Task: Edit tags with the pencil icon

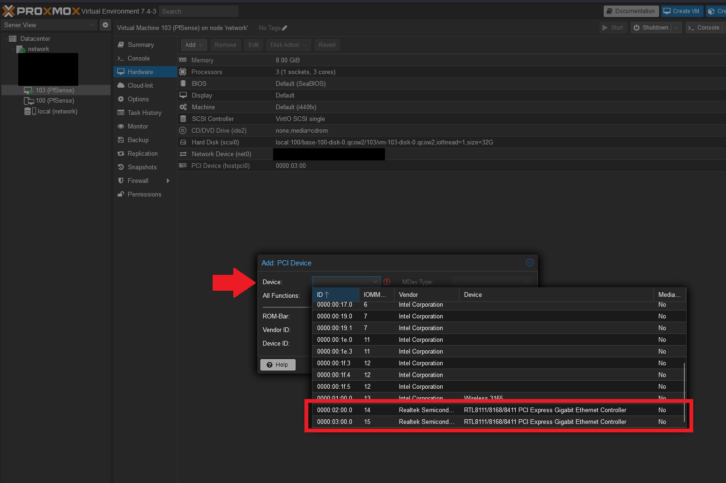Action: 285,28
